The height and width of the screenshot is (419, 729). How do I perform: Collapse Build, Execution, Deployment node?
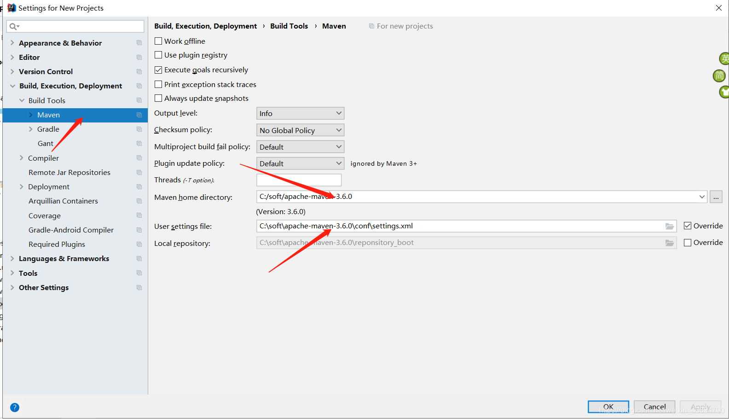coord(12,86)
